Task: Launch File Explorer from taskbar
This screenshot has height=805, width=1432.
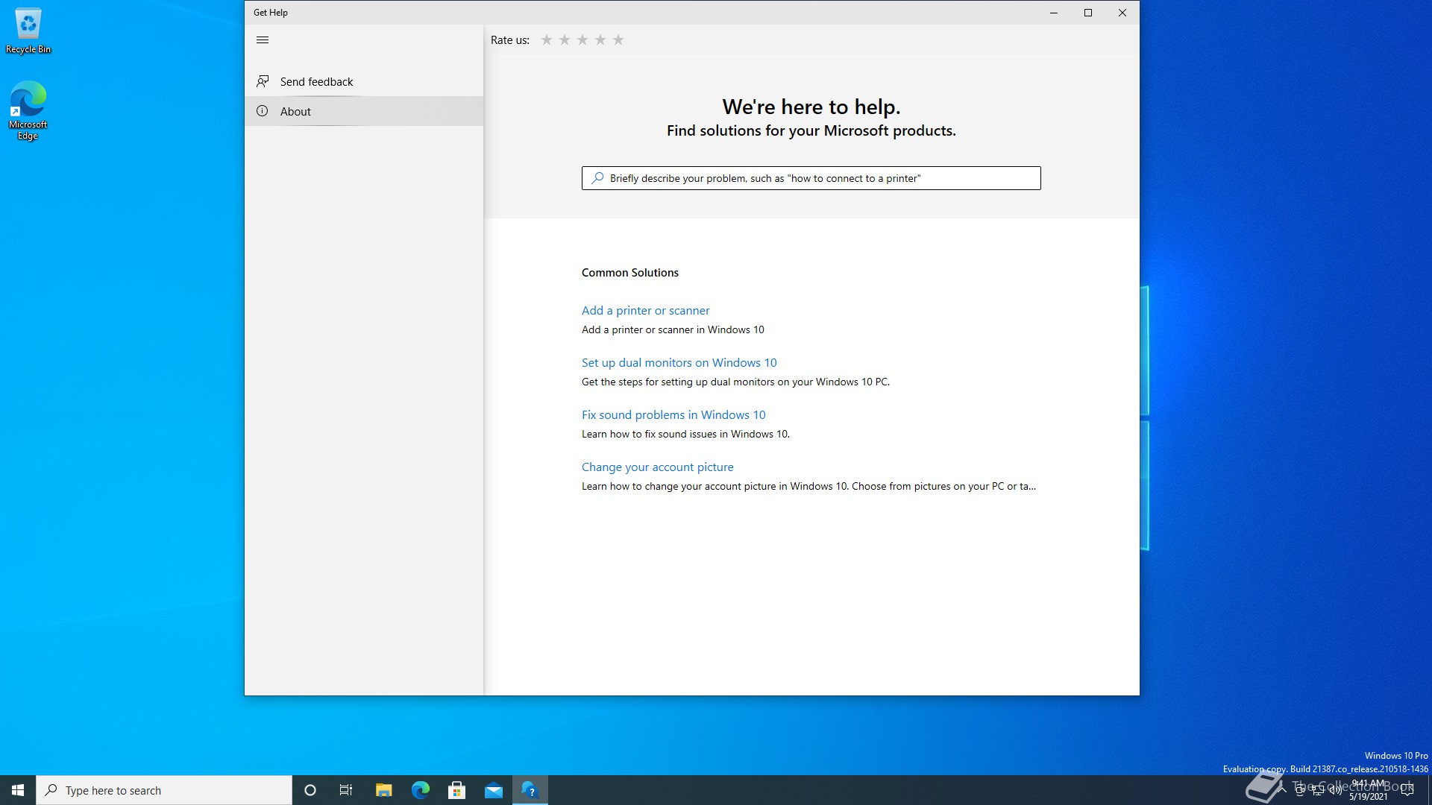Action: tap(383, 790)
